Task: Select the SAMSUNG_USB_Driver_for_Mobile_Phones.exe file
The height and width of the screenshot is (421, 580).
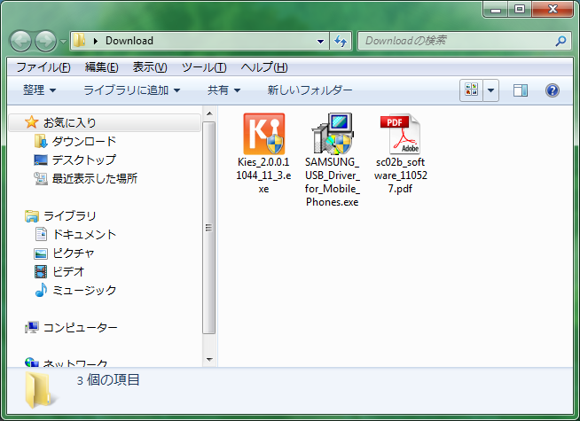Action: tap(332, 135)
